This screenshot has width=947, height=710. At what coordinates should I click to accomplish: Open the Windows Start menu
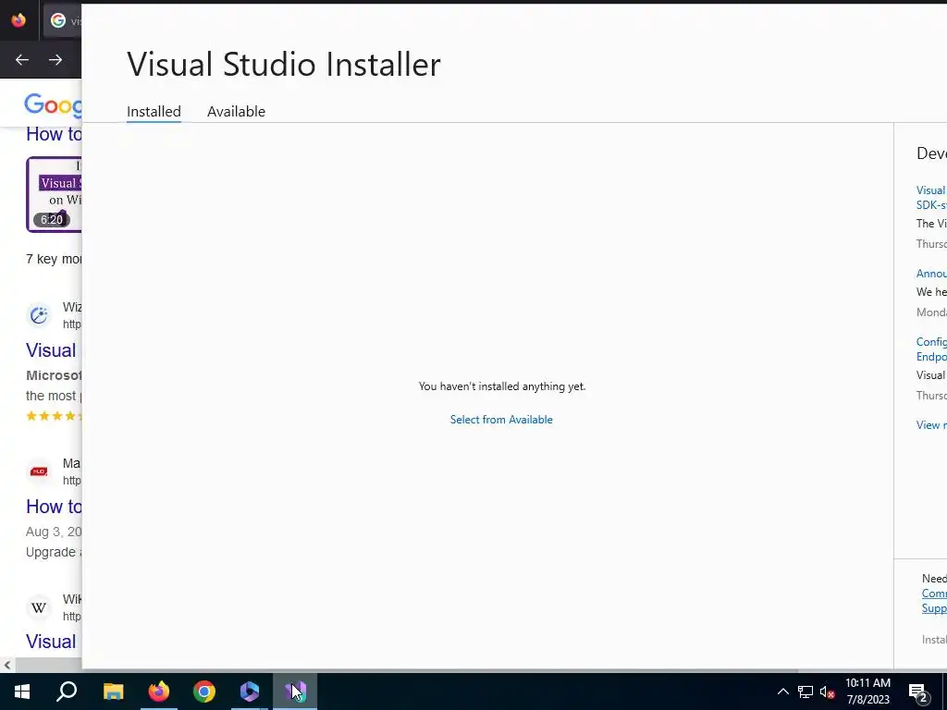(22, 692)
